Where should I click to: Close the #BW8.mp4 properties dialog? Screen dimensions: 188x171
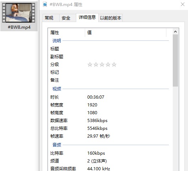pyautogui.click(x=182, y=5)
